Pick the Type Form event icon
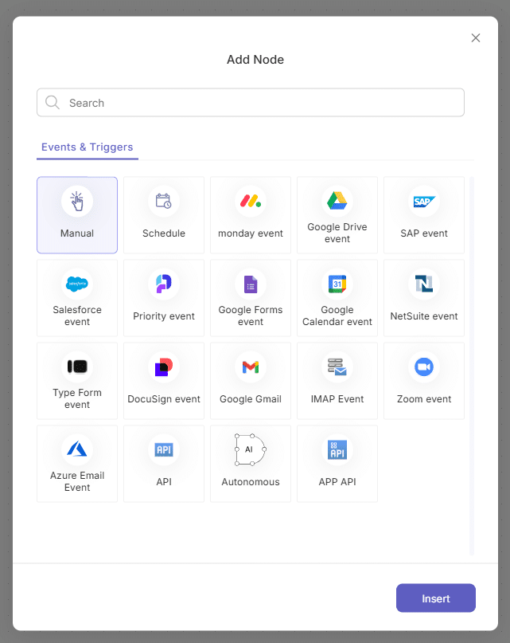The image size is (510, 643). click(x=77, y=367)
